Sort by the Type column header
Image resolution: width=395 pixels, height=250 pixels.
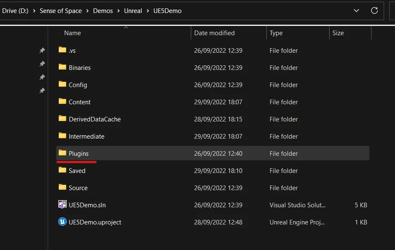tap(276, 33)
